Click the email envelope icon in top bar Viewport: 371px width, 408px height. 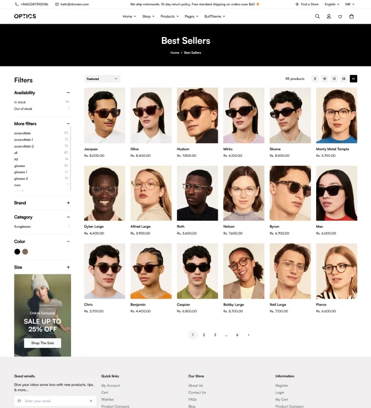57,4
